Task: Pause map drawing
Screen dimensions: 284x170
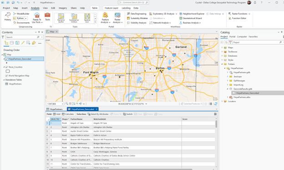Action: point(211,104)
